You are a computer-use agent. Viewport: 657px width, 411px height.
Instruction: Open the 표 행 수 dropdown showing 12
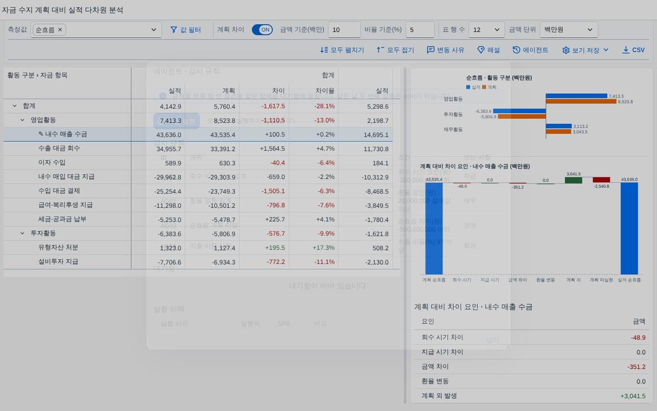(x=487, y=30)
